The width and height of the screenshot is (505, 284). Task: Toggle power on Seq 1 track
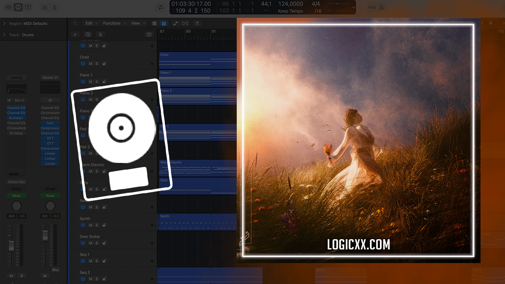83,261
